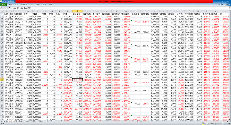The width and height of the screenshot is (231, 125).
Task: Select column J header
Action: 77,11
